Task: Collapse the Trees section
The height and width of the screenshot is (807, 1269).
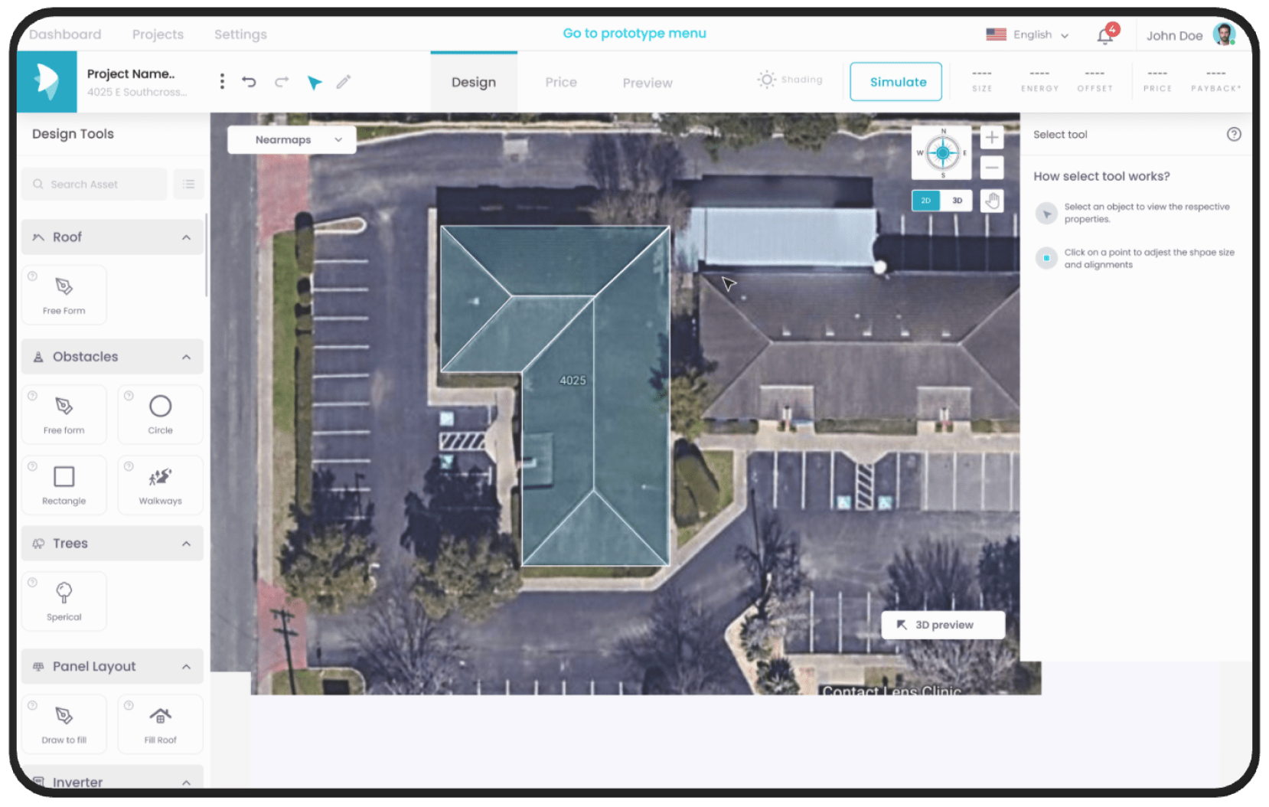Action: [x=186, y=544]
